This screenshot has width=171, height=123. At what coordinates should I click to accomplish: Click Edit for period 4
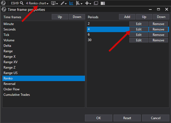tap(139, 29)
